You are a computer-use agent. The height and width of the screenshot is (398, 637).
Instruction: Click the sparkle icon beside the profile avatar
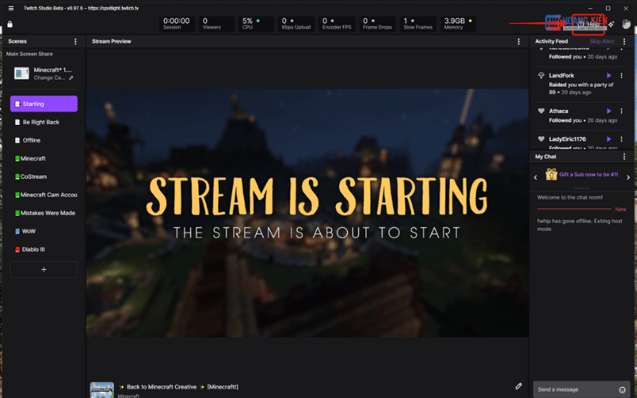click(x=612, y=25)
